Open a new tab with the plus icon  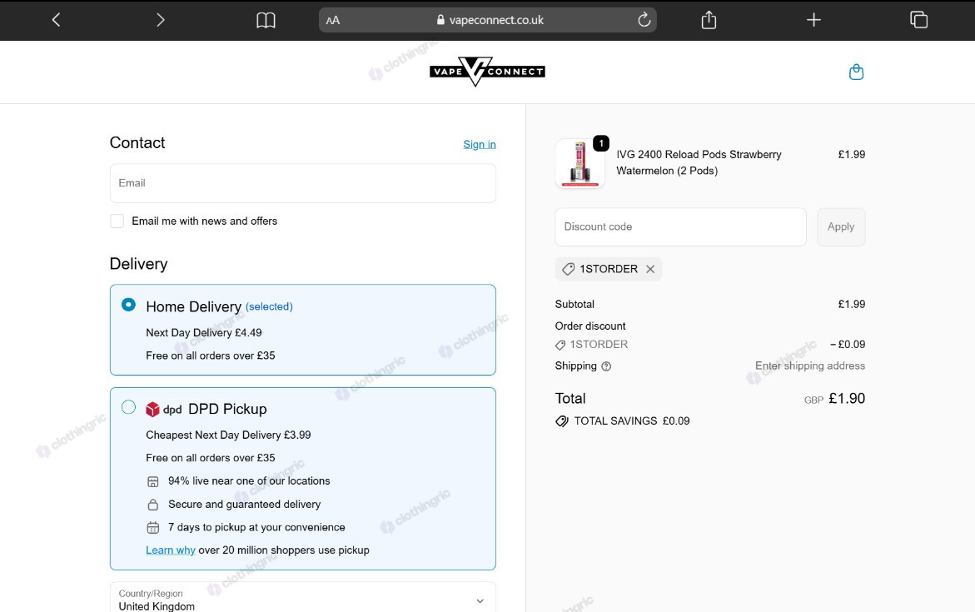click(x=813, y=20)
